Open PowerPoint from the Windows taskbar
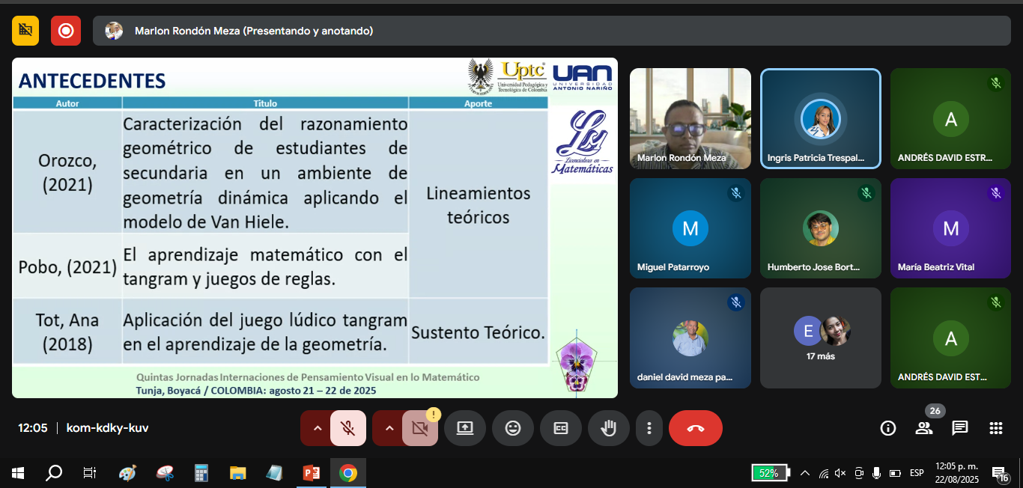 pos(311,473)
